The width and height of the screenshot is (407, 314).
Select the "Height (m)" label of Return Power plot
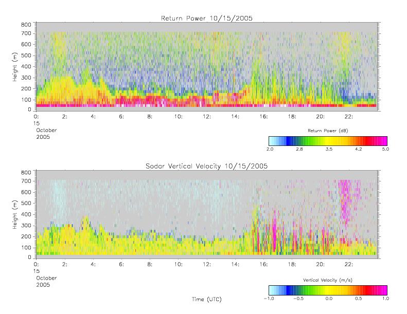15,67
